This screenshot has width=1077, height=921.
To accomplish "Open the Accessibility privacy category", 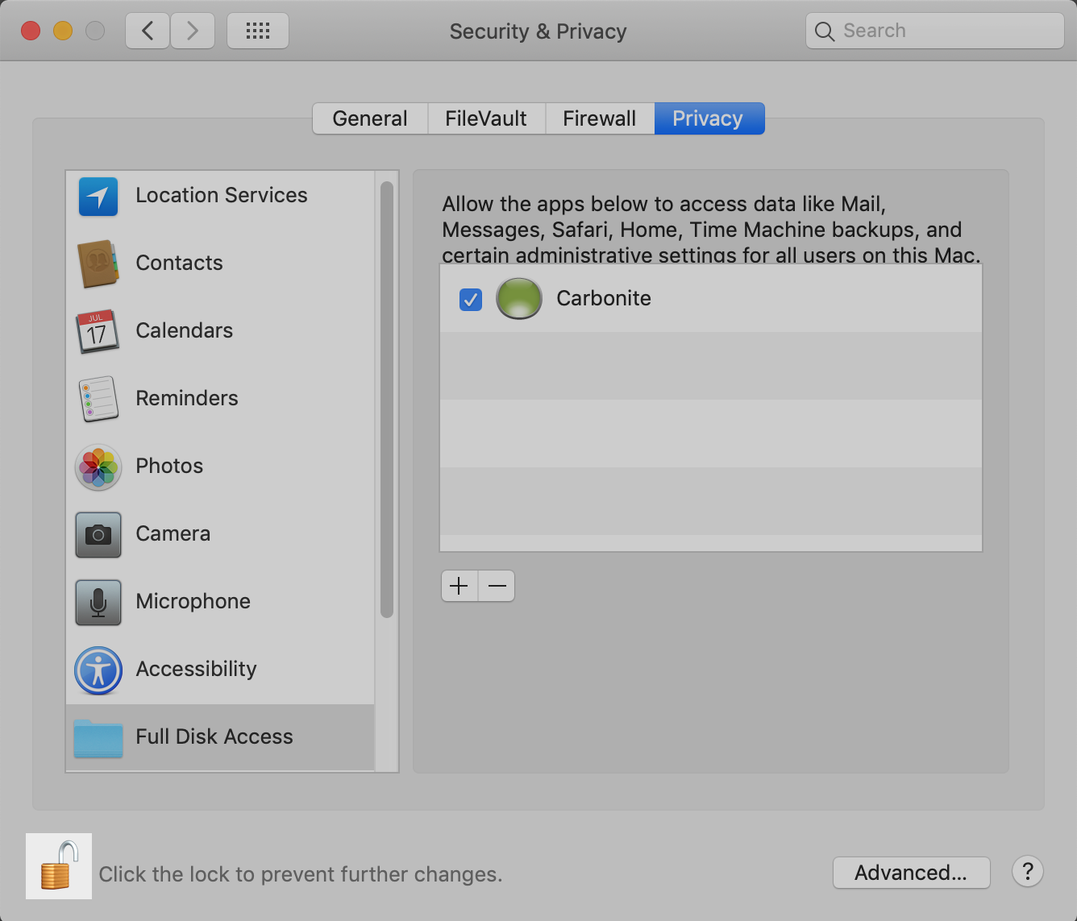I will tap(196, 669).
